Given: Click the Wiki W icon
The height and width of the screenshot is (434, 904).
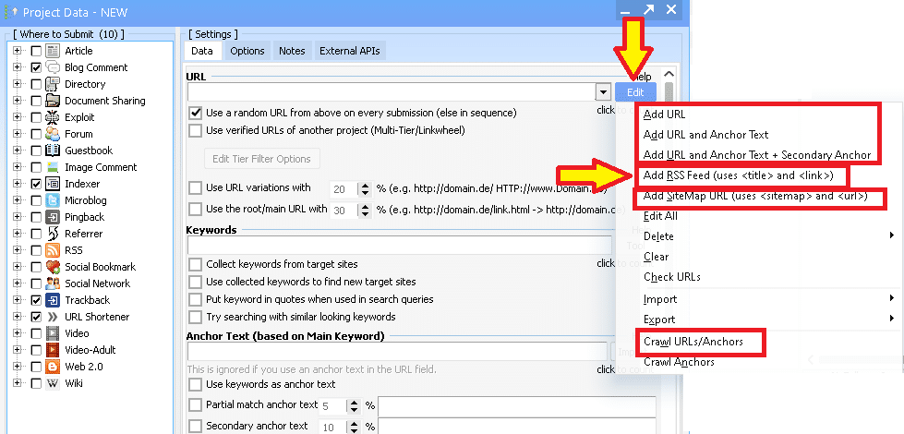Looking at the screenshot, I should (53, 383).
